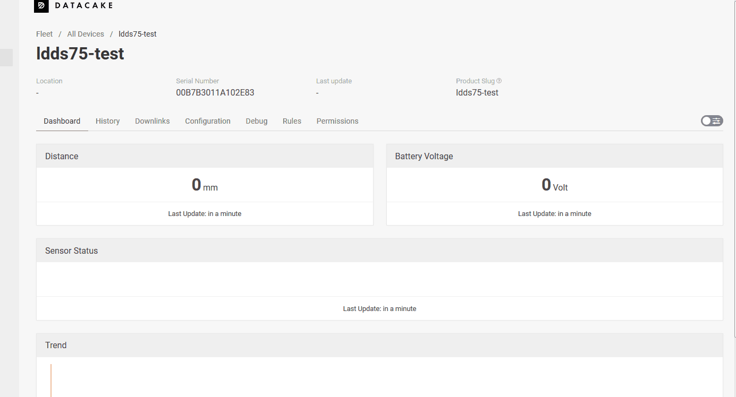
Task: Go to the Rules tab
Action: pos(292,121)
